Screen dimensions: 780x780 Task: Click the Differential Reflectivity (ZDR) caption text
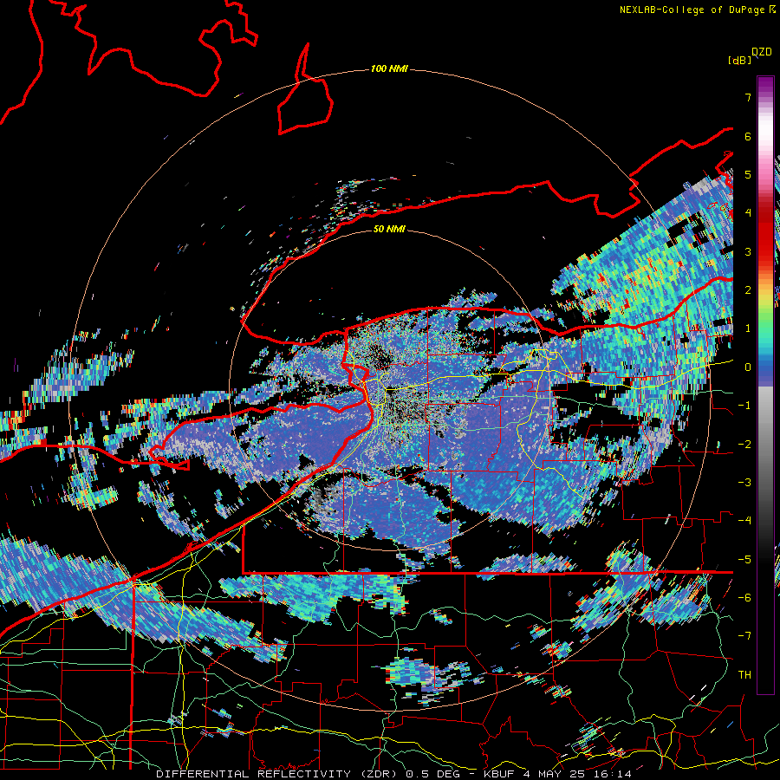coord(275,774)
